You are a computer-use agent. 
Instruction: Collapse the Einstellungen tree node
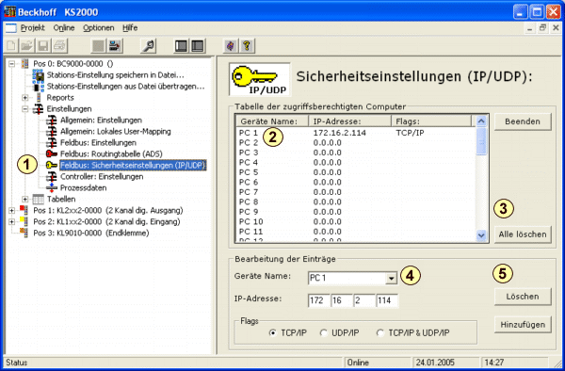(x=25, y=109)
